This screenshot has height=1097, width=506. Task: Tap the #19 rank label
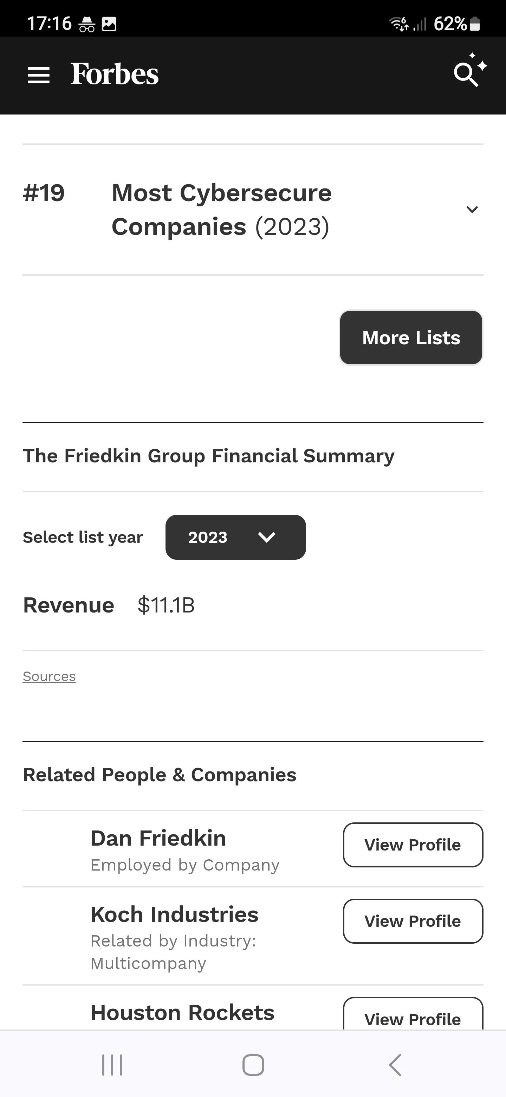pyautogui.click(x=44, y=193)
